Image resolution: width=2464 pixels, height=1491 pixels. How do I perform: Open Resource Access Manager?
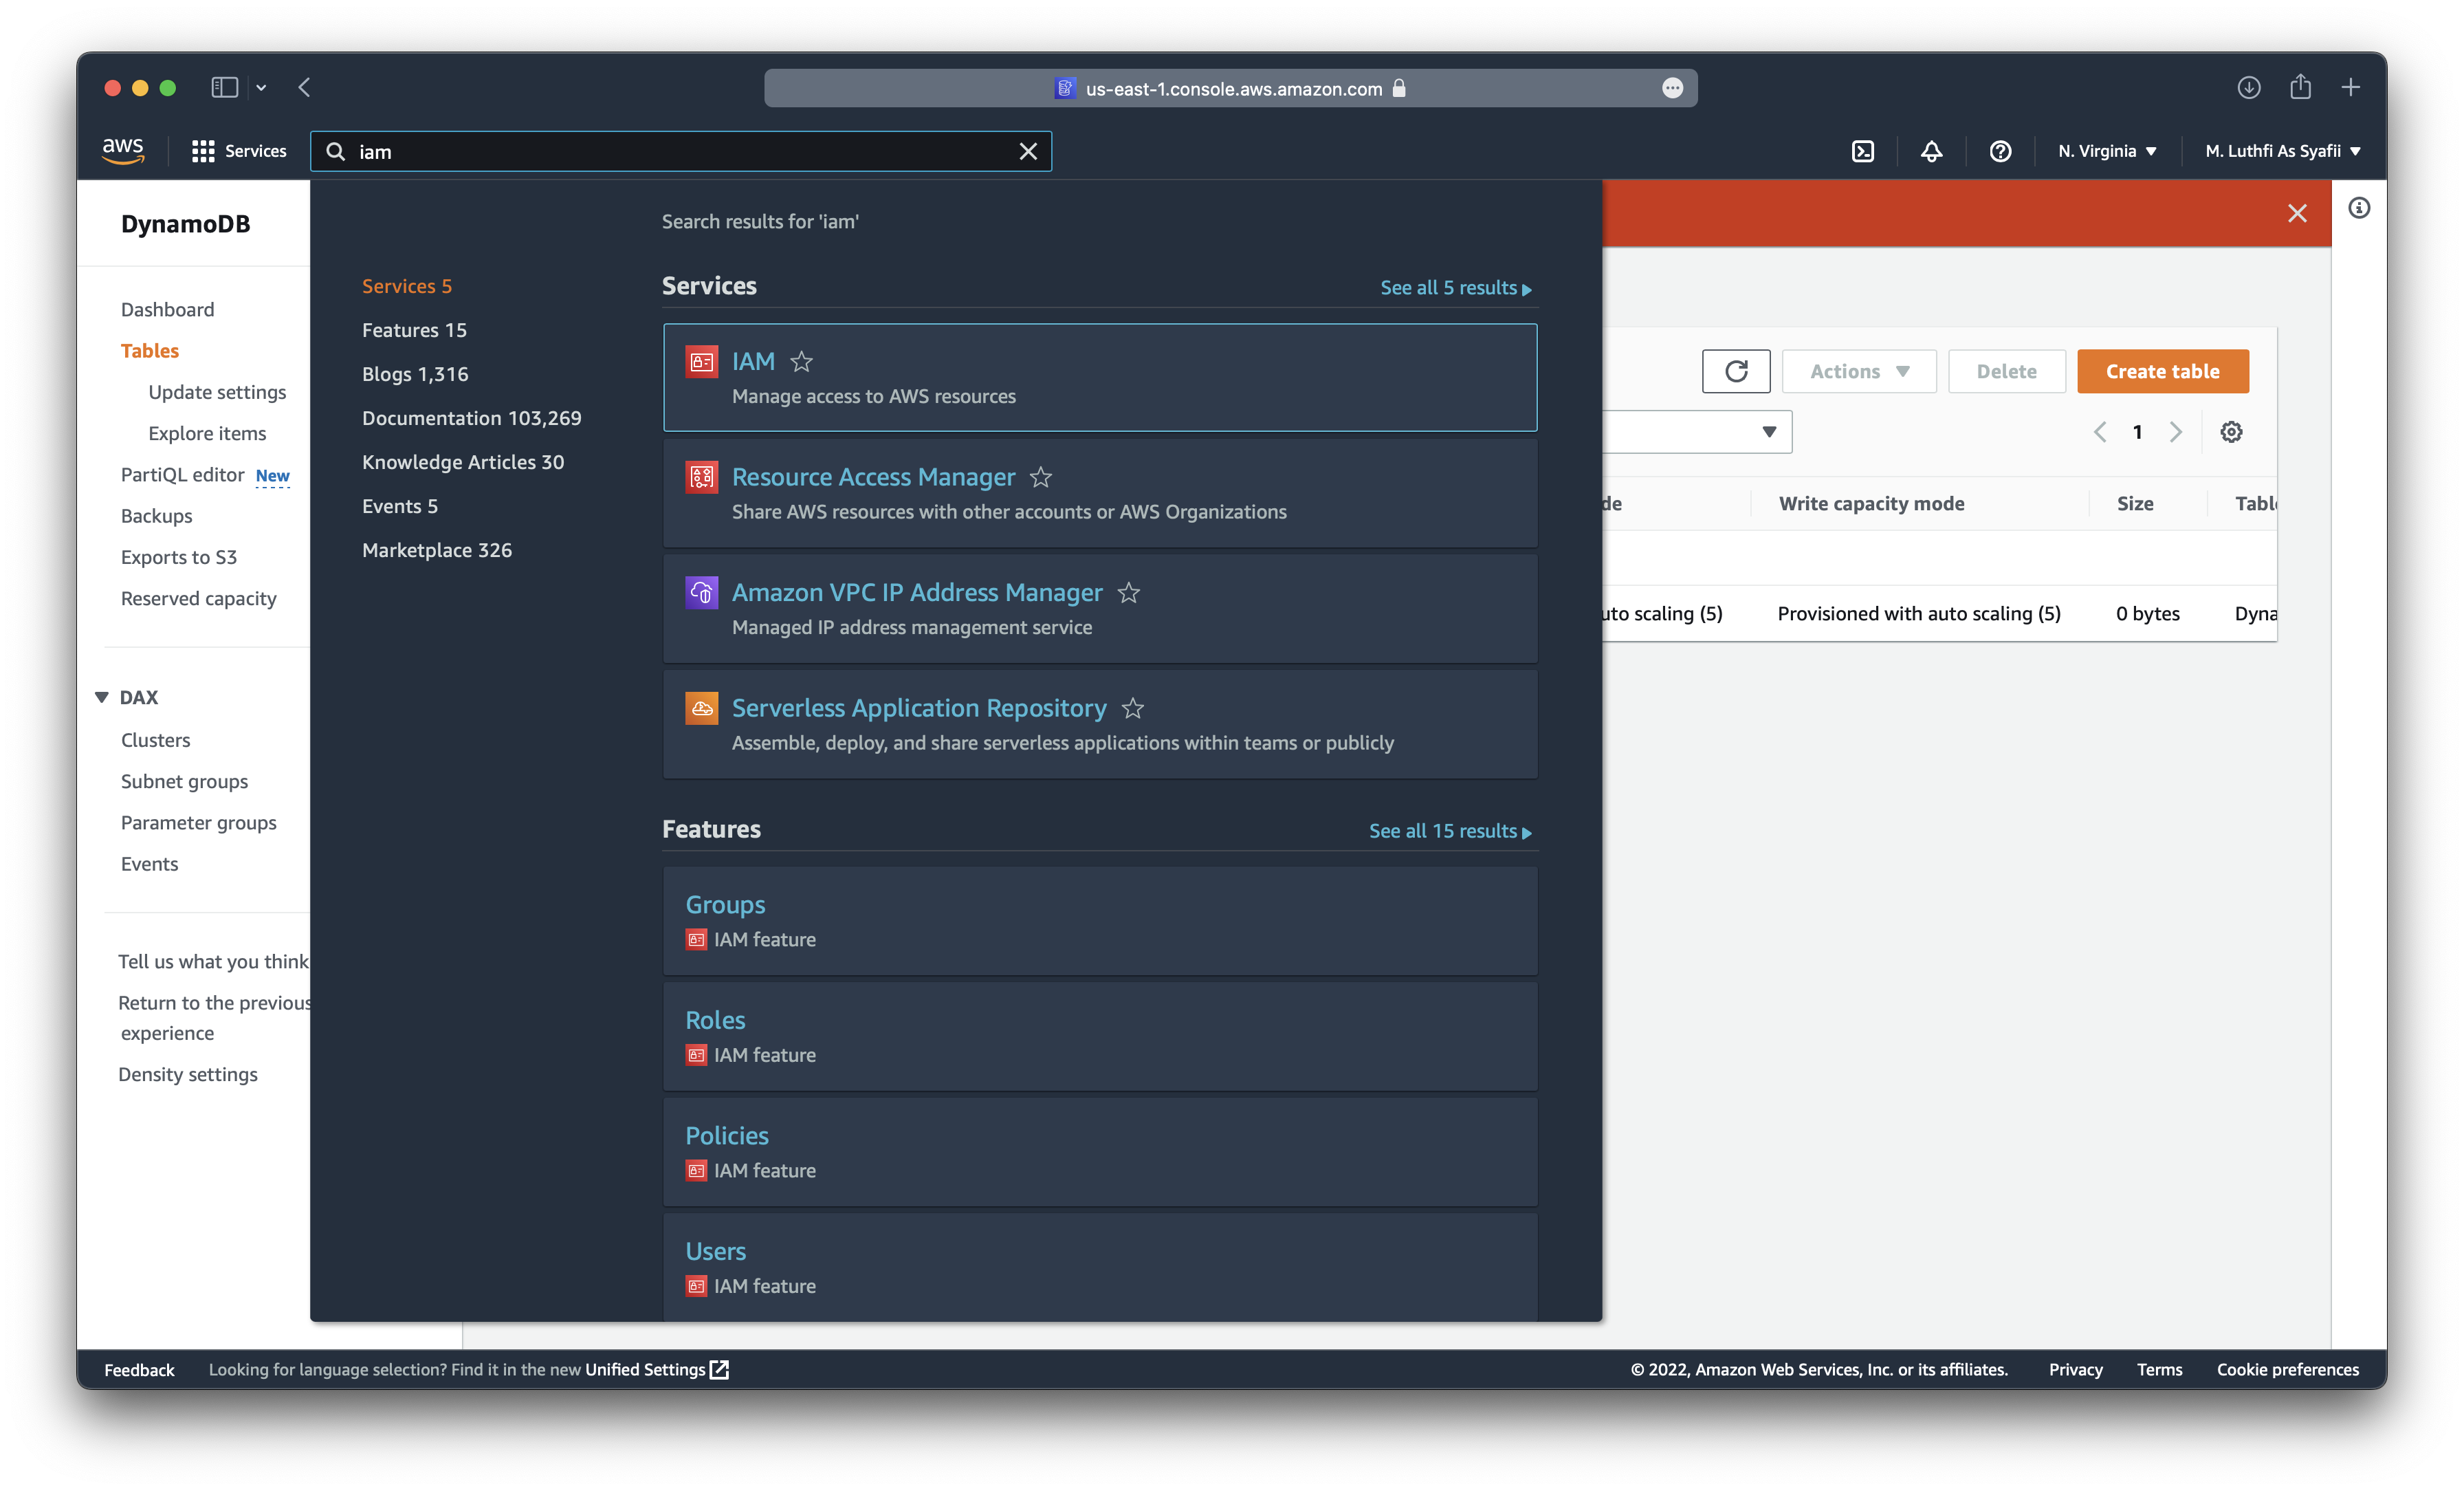[1100, 492]
